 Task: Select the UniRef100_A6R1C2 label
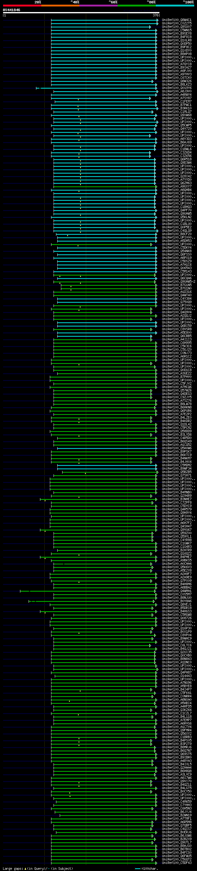(x=176, y=356)
